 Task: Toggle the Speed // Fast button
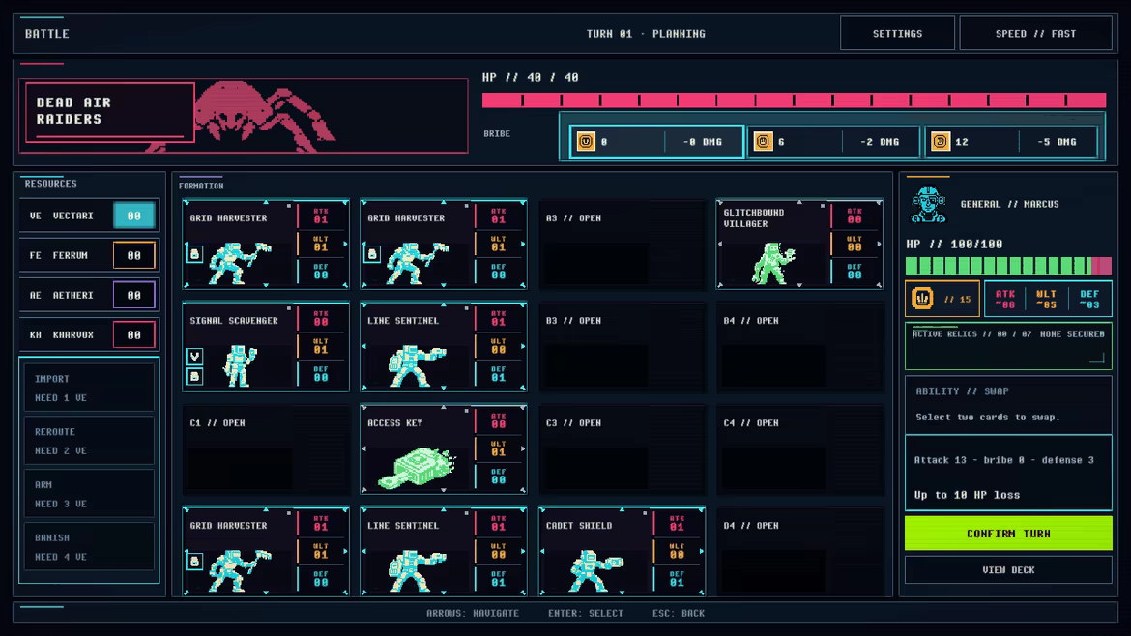click(x=1036, y=33)
